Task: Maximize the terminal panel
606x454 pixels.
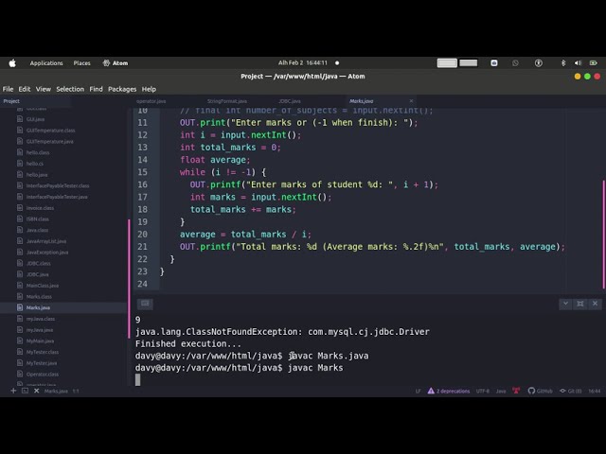Action: 580,304
